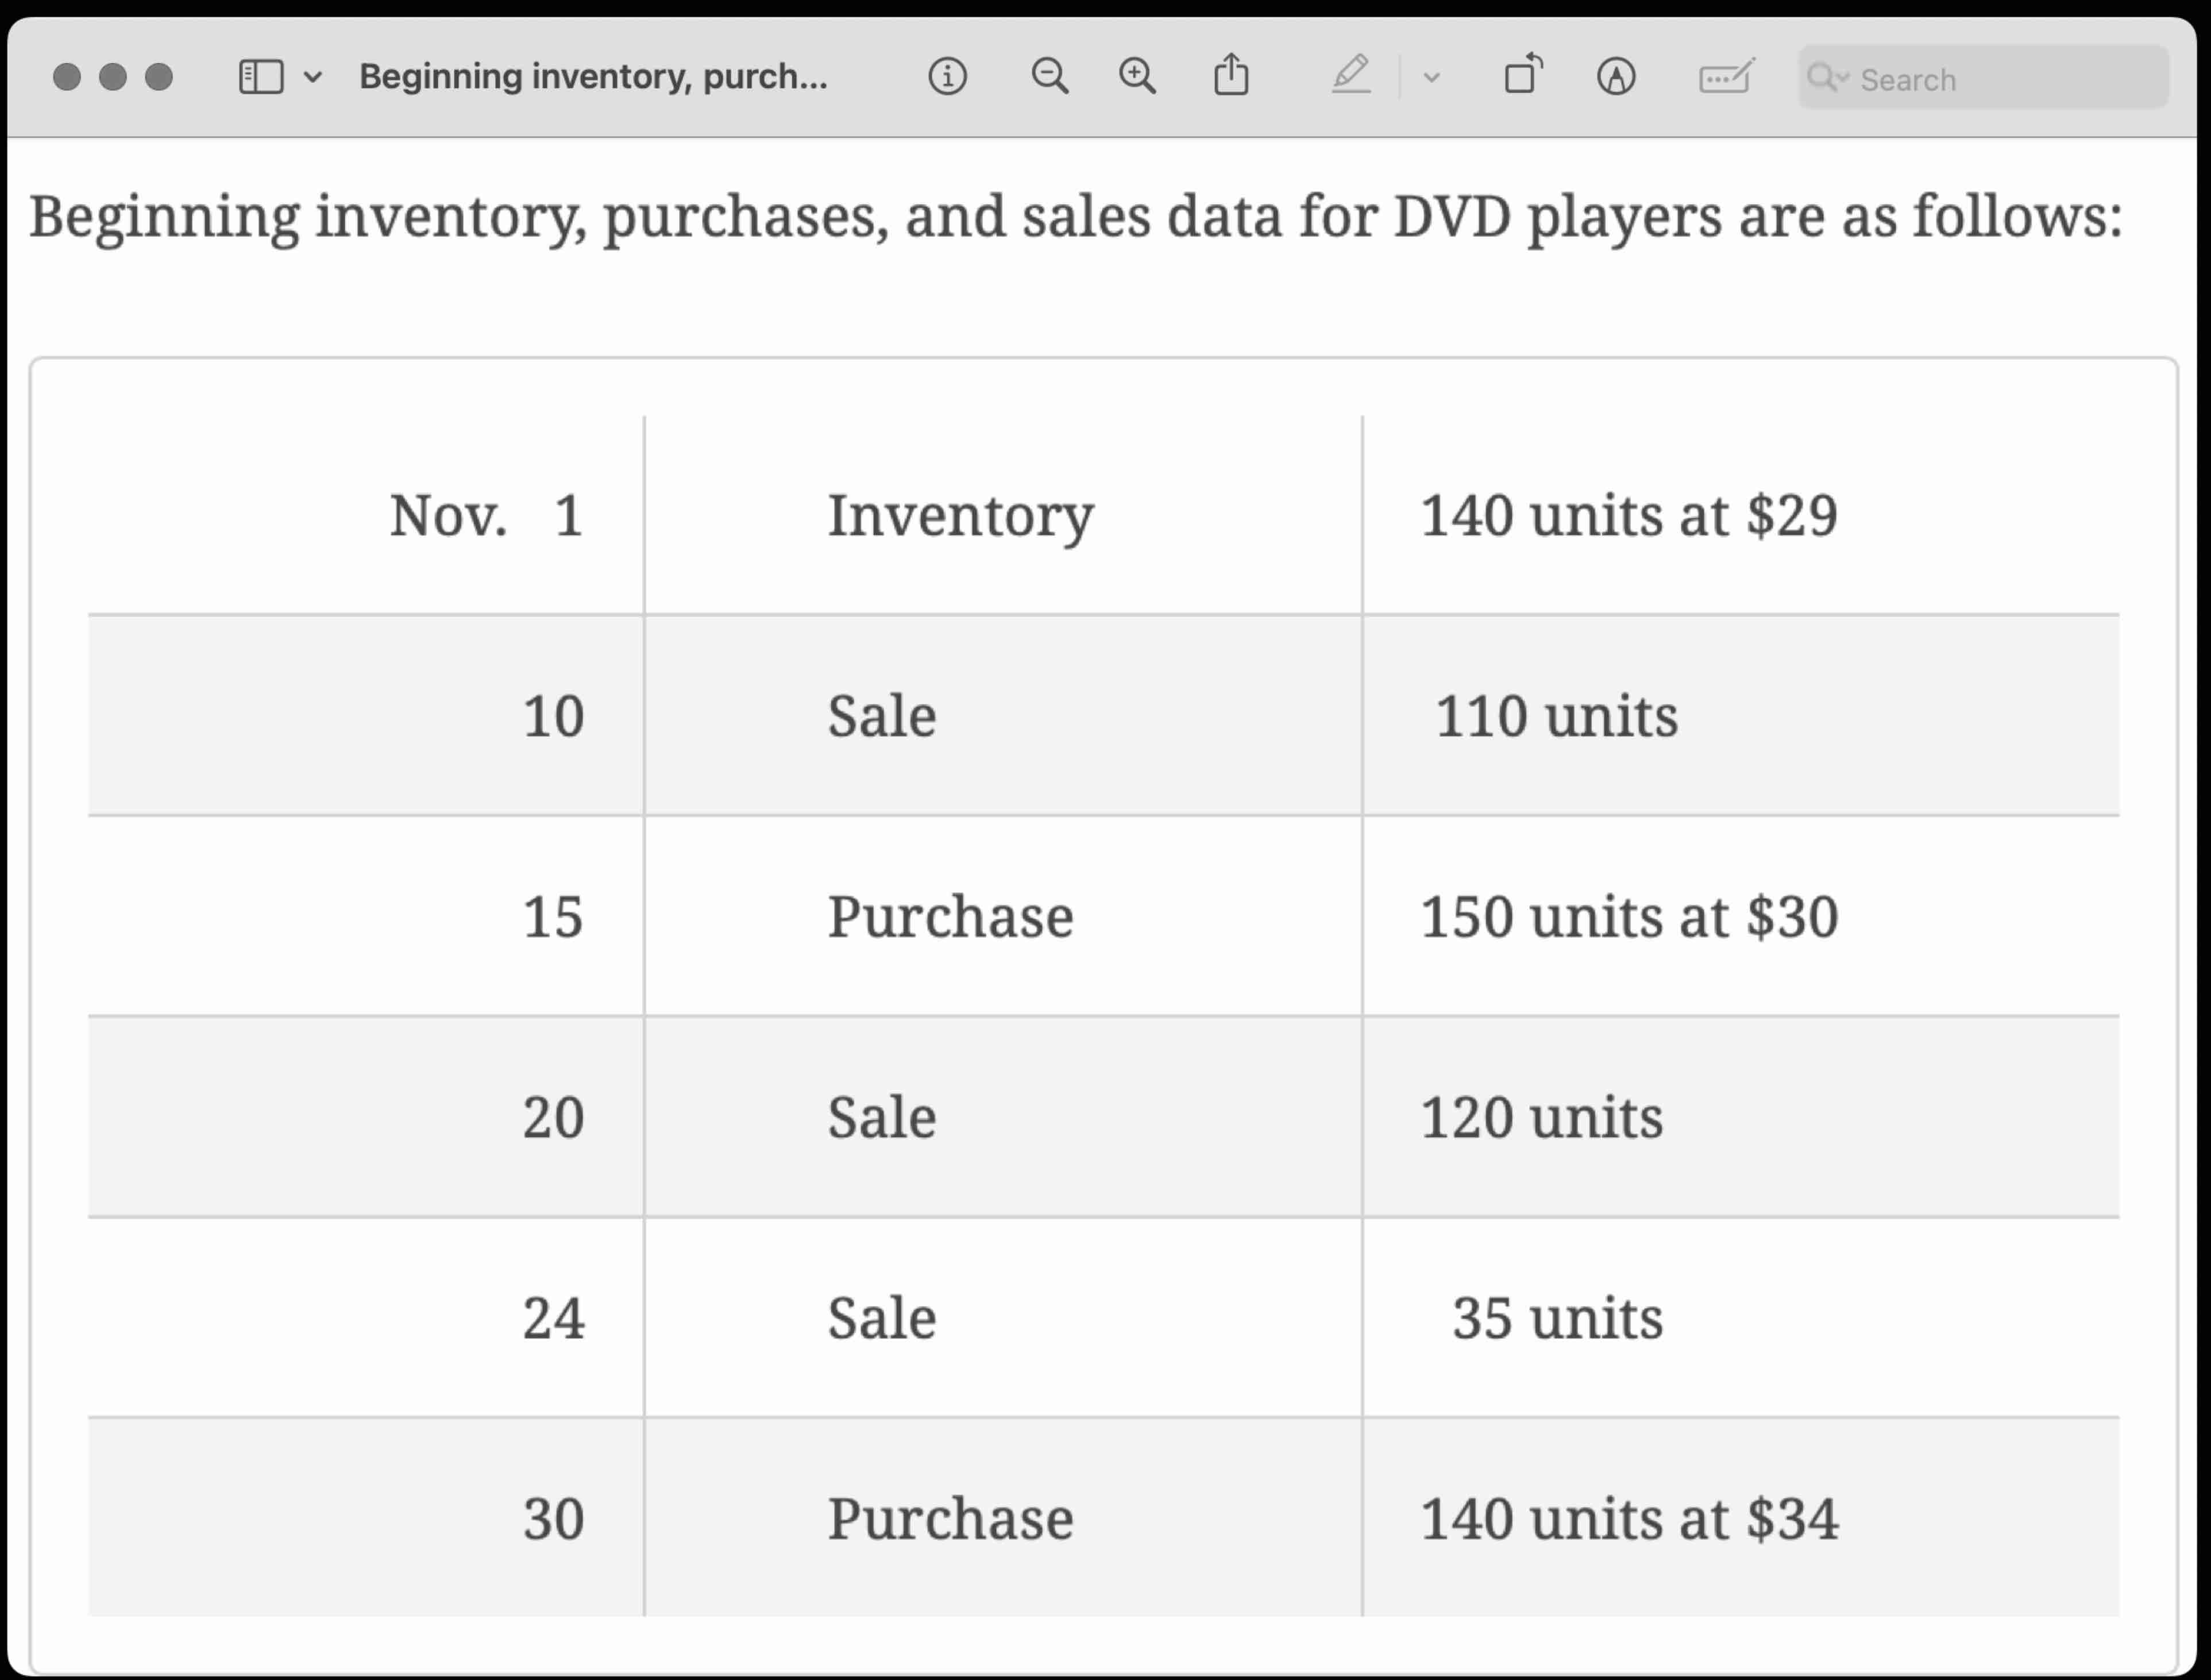Open the markup tool options chevron
Image resolution: width=2211 pixels, height=1680 pixels.
coord(1431,76)
